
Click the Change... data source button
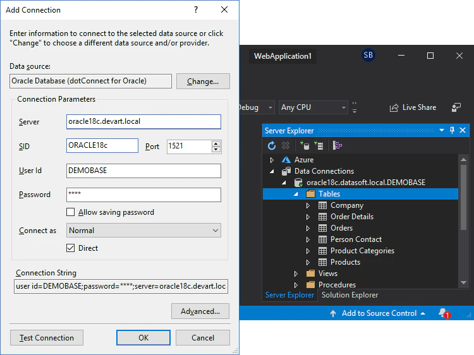[203, 81]
